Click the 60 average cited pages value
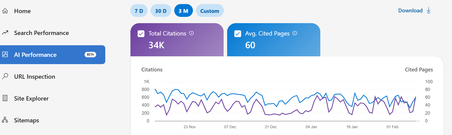 pos(250,45)
